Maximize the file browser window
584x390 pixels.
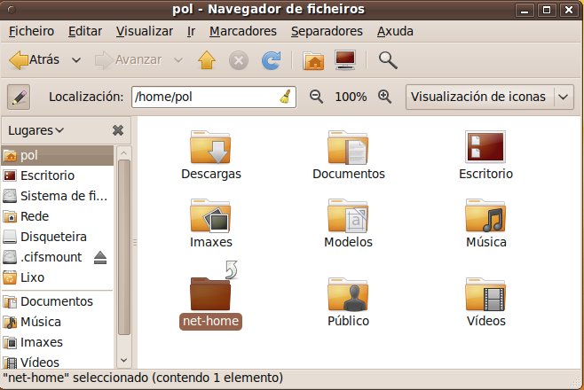[547, 10]
